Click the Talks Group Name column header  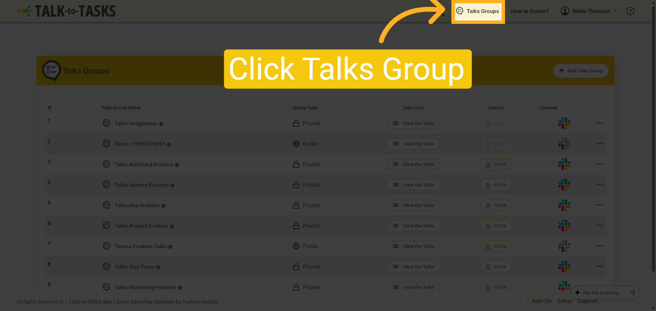(x=121, y=108)
